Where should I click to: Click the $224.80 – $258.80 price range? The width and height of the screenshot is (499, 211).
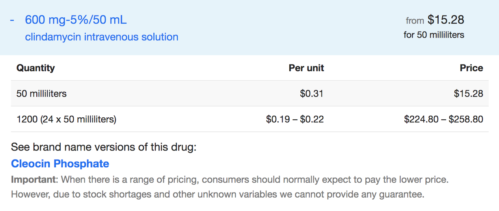(443, 119)
